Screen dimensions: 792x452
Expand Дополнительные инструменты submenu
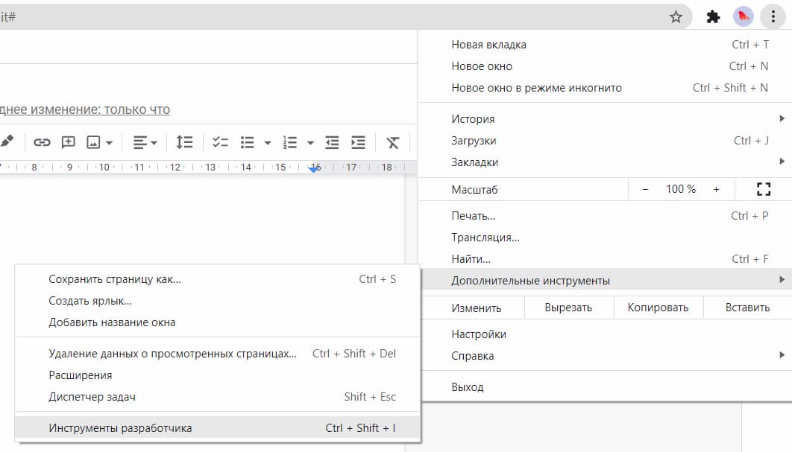[605, 281]
